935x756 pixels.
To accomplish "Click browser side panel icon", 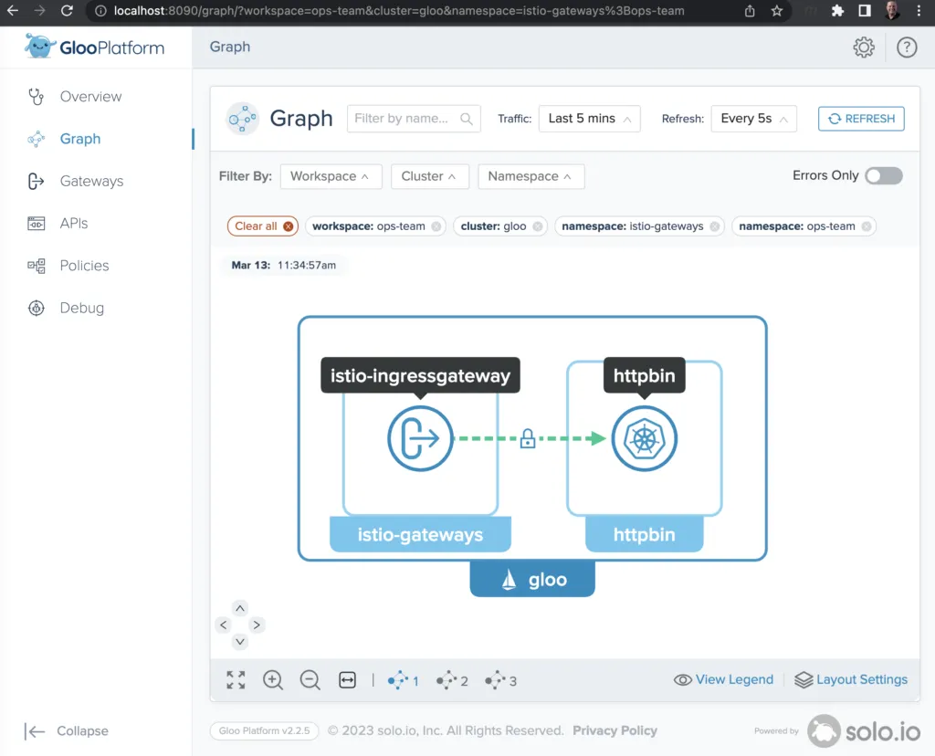I will 865,11.
